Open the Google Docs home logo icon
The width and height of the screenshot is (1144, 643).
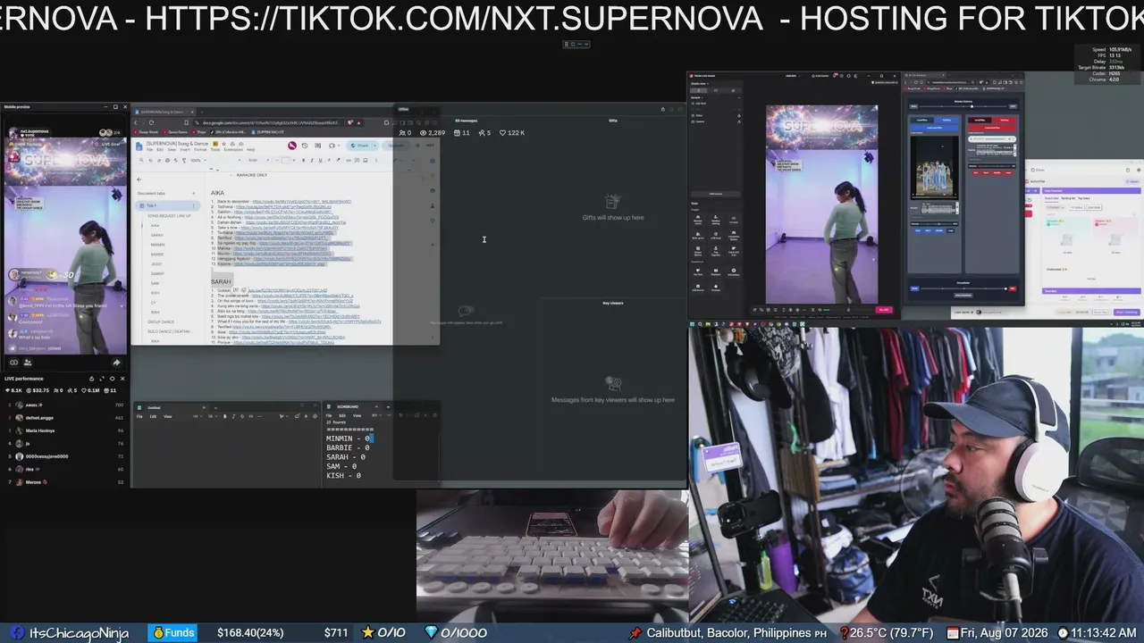[139, 145]
